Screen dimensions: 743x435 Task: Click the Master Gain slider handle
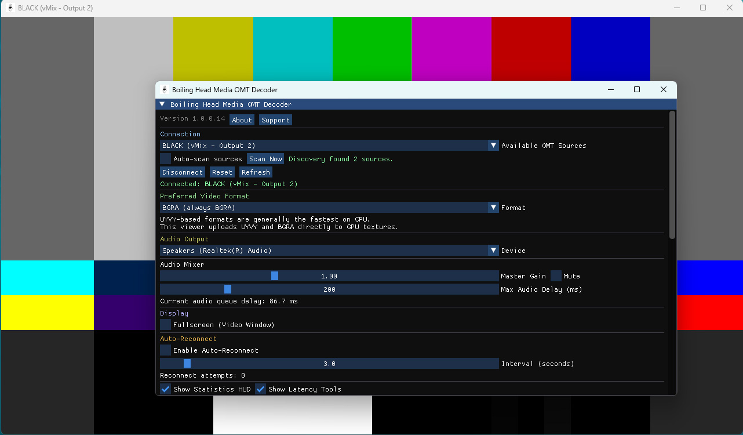click(x=275, y=276)
